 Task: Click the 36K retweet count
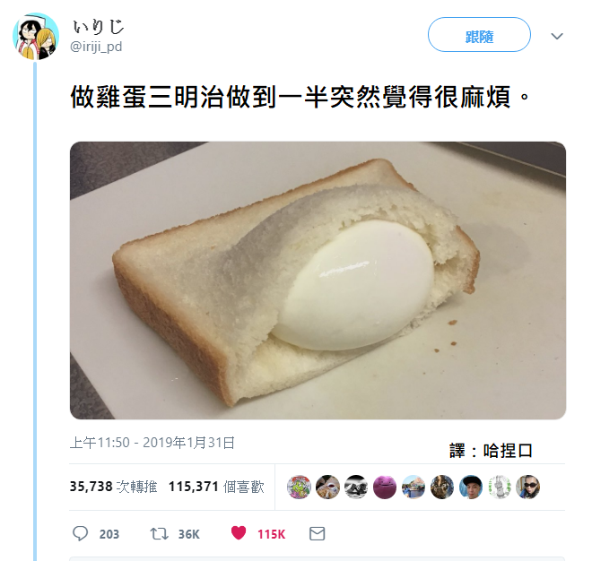point(188,534)
